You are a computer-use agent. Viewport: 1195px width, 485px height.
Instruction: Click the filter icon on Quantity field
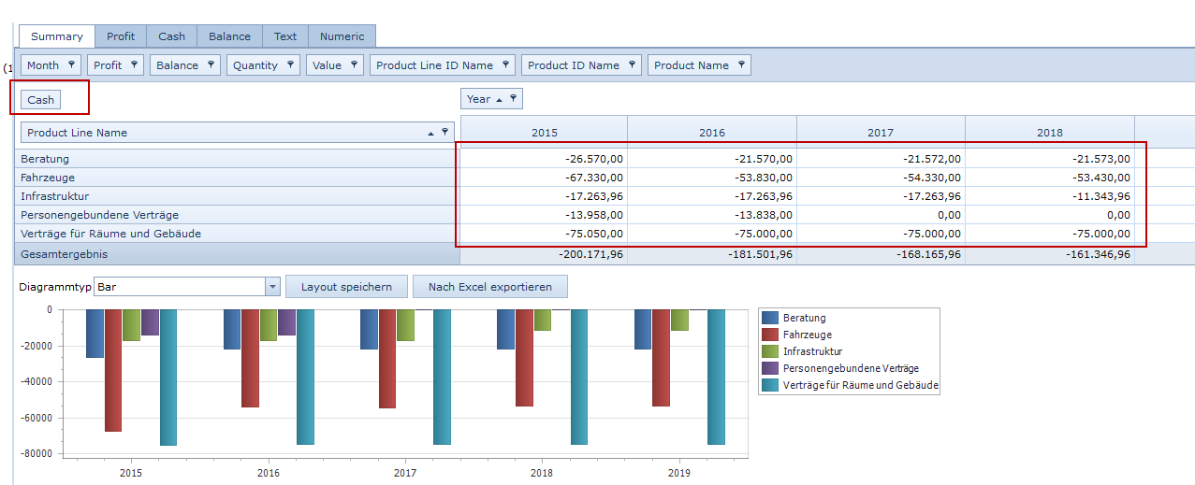coord(290,65)
